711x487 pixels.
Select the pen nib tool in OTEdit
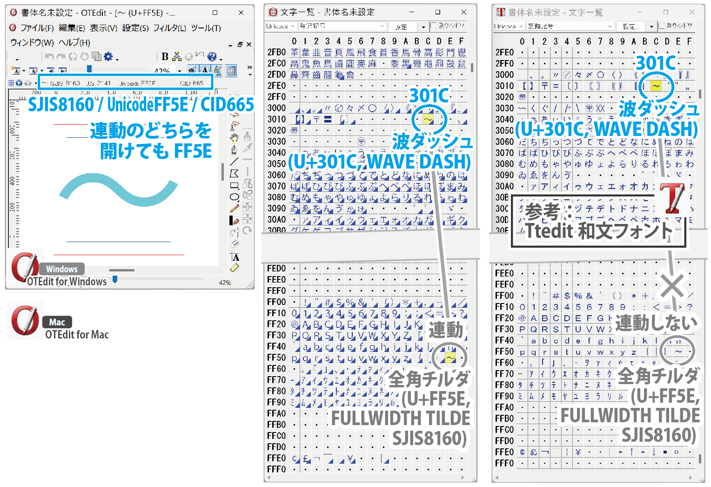click(234, 149)
